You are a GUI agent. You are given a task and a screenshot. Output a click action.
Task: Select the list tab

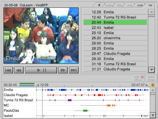(x=150, y=5)
